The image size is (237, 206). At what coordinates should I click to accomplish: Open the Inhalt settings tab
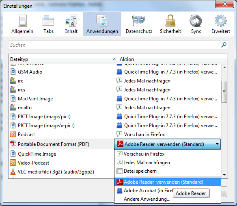71,24
